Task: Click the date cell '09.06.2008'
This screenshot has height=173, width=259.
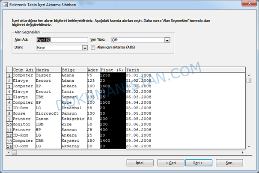Action: tap(139, 141)
